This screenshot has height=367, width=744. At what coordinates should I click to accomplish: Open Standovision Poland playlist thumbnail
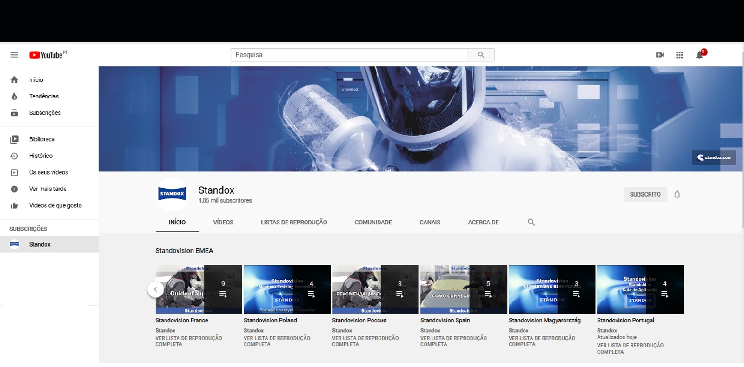coord(287,289)
